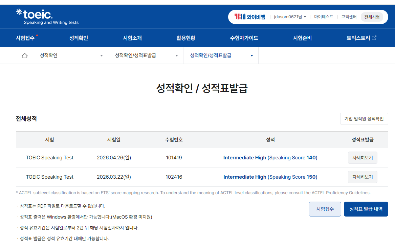This screenshot has width=395, height=248.
Task: Click the YBM 와이비엠 logo
Action: (x=250, y=17)
